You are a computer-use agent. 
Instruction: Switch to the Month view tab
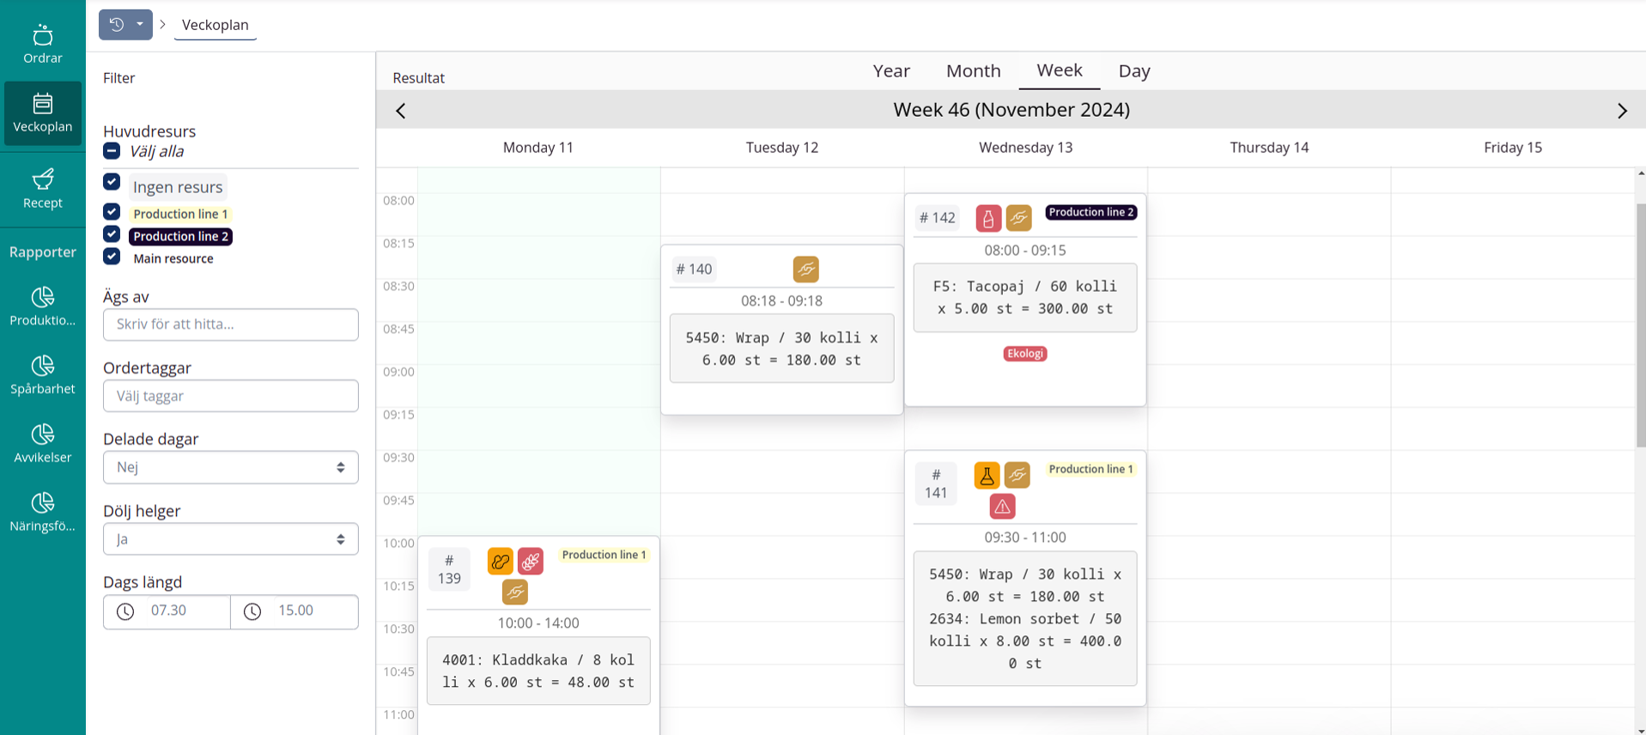(973, 70)
